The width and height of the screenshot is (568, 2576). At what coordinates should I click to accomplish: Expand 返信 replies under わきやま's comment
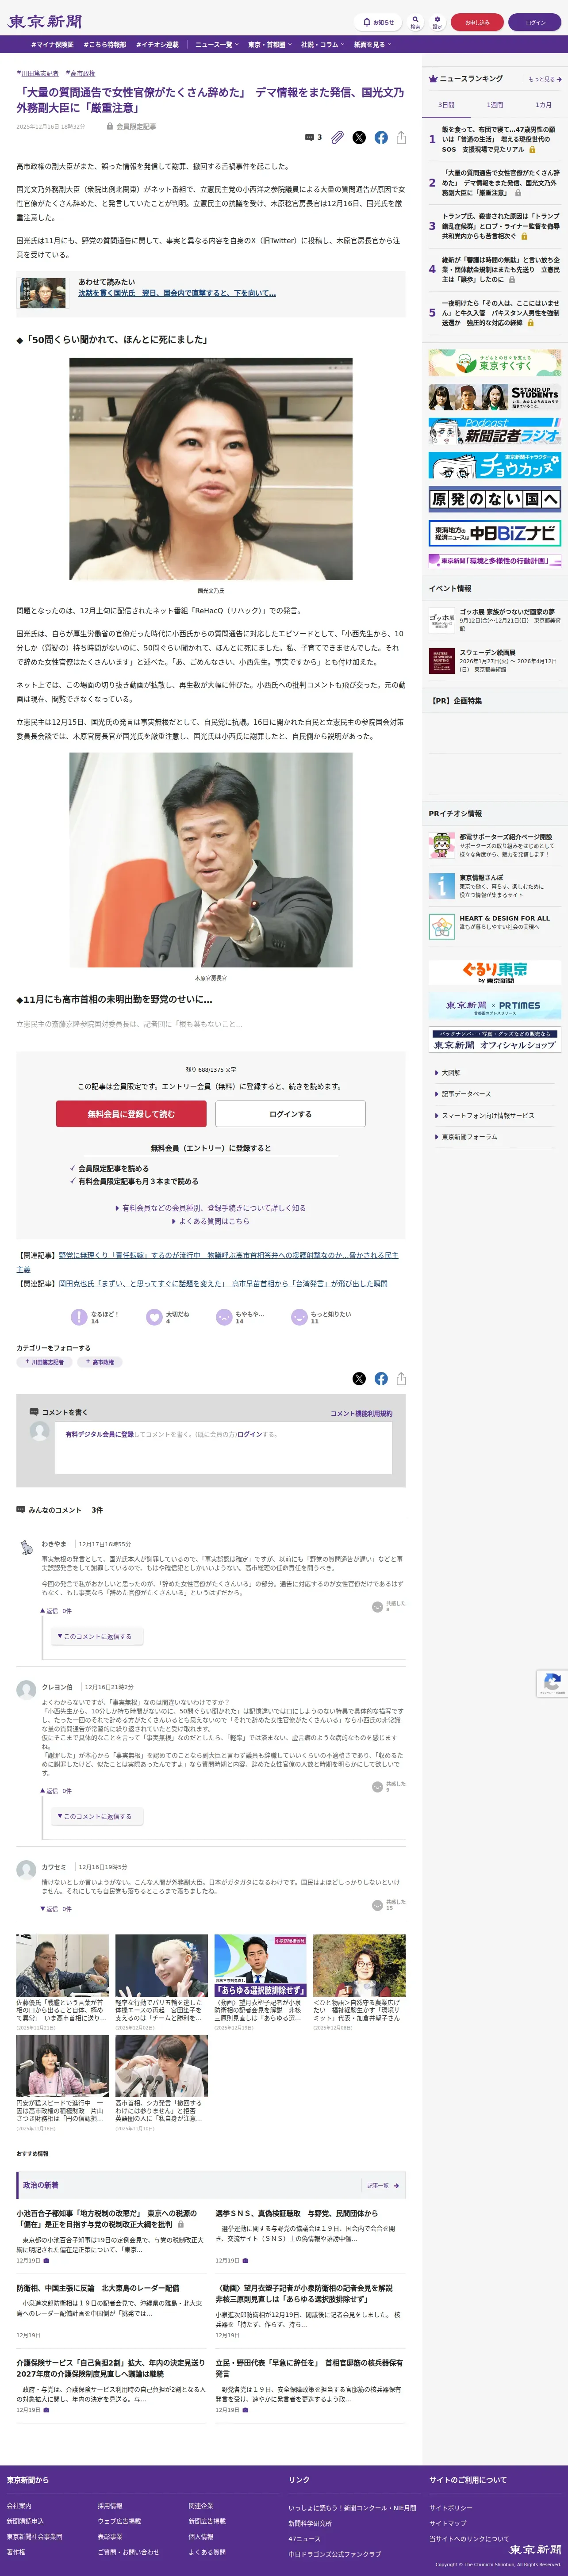[56, 1611]
